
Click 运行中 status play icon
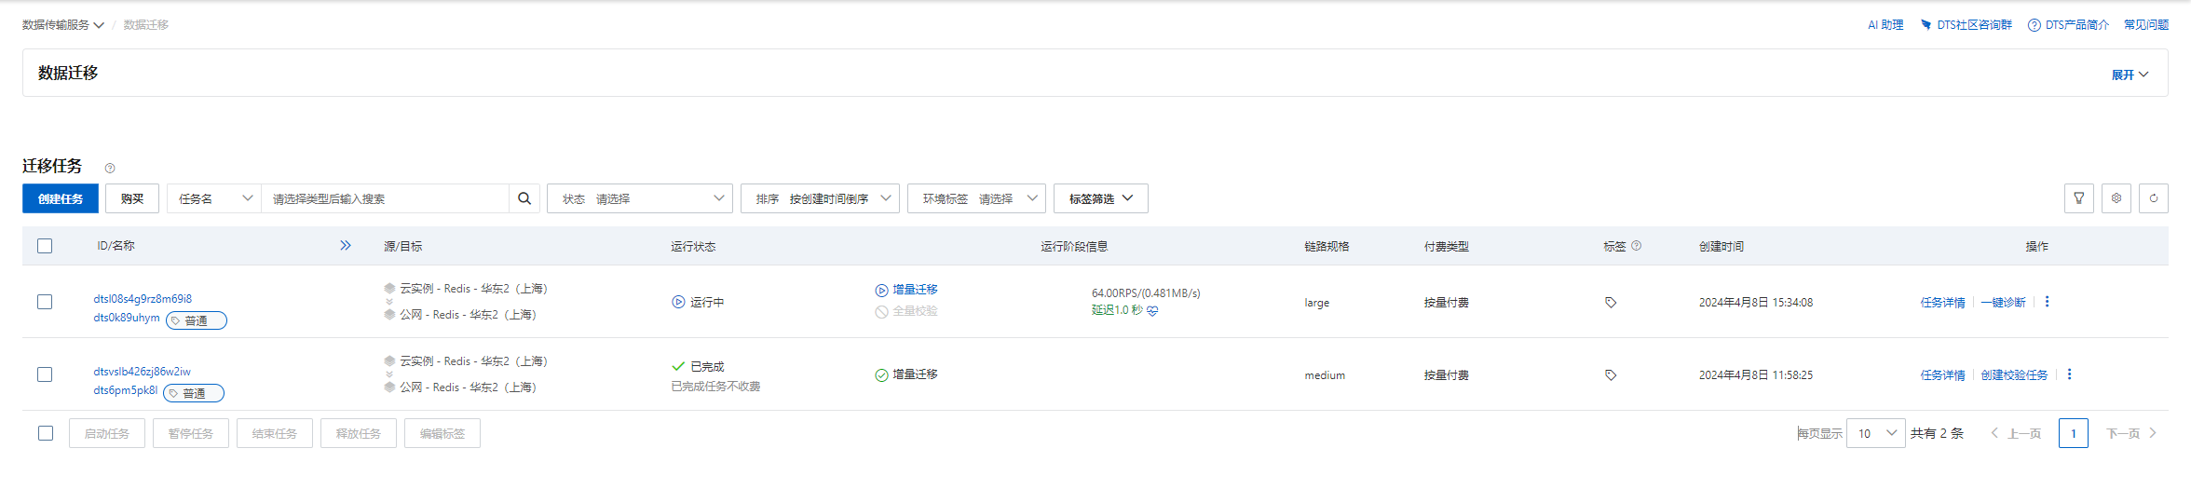tap(678, 302)
